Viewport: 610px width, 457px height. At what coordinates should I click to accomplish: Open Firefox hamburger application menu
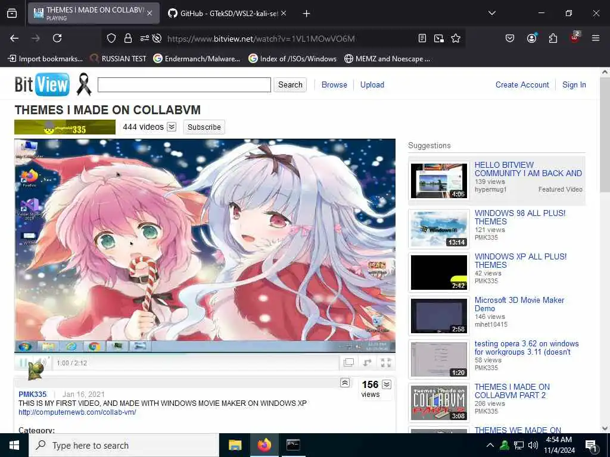595,38
